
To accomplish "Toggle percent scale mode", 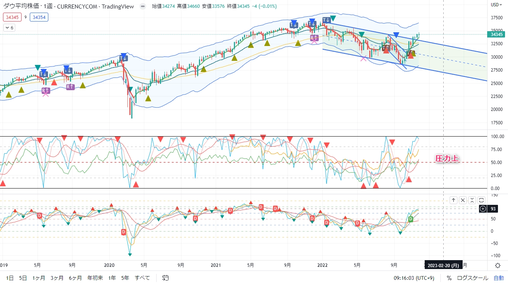I will click(449, 278).
